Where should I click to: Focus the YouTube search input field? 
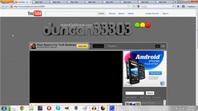[71, 13]
